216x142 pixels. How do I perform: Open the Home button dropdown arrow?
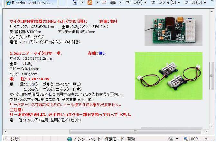point(82,2)
